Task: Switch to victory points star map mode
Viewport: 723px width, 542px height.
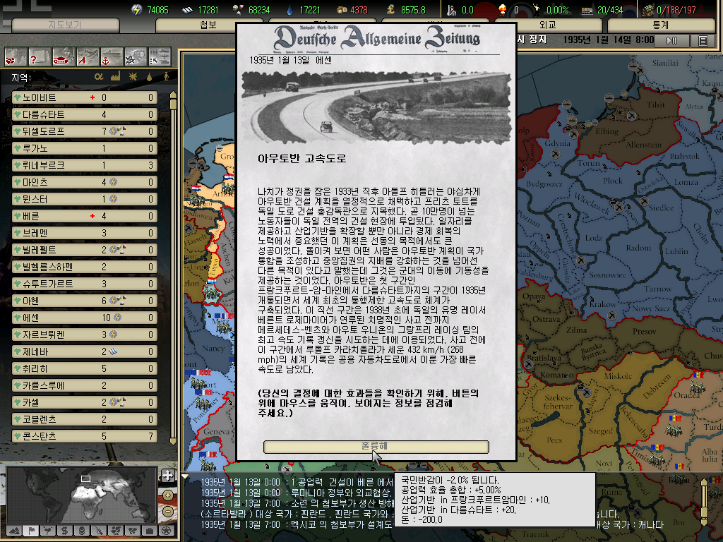Action: tap(167, 531)
